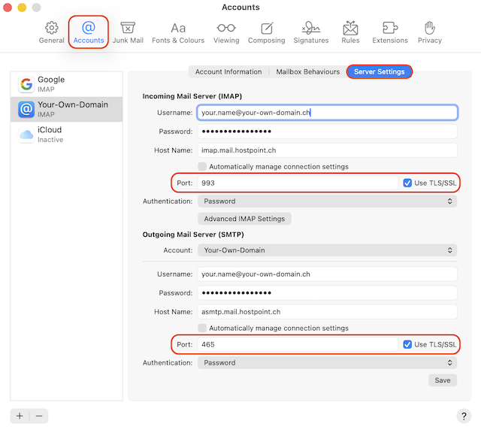Open Junk Mail preferences
The width and height of the screenshot is (481, 433).
coord(128,32)
